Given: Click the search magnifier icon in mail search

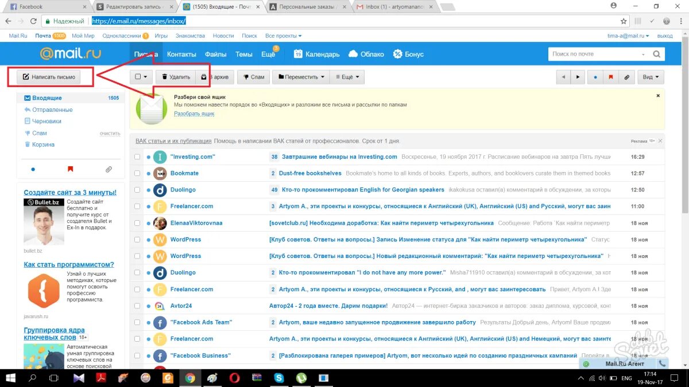Looking at the screenshot, I should [x=657, y=54].
